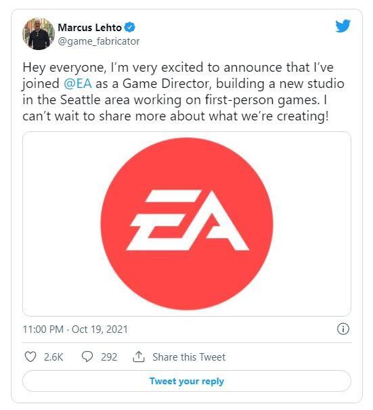This screenshot has height=410, width=373.
Task: Open replies via the speech bubble icon
Action: point(87,357)
